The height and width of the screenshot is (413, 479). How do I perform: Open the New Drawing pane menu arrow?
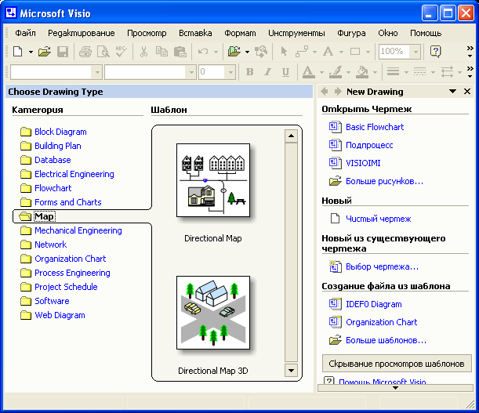coord(452,92)
